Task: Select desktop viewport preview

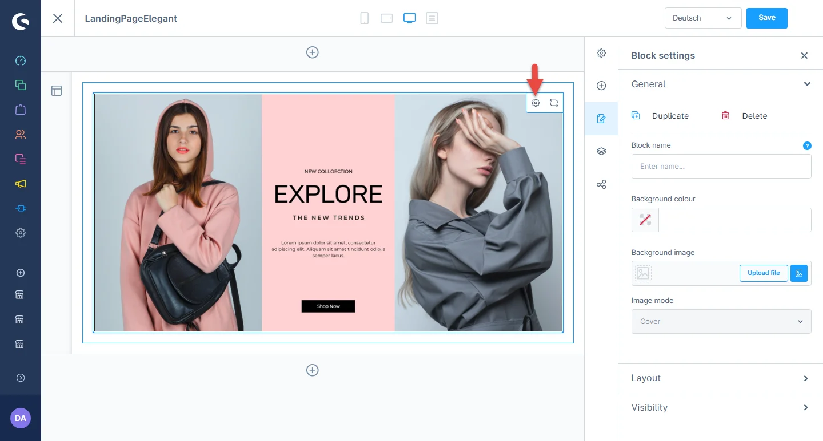Action: coord(409,18)
